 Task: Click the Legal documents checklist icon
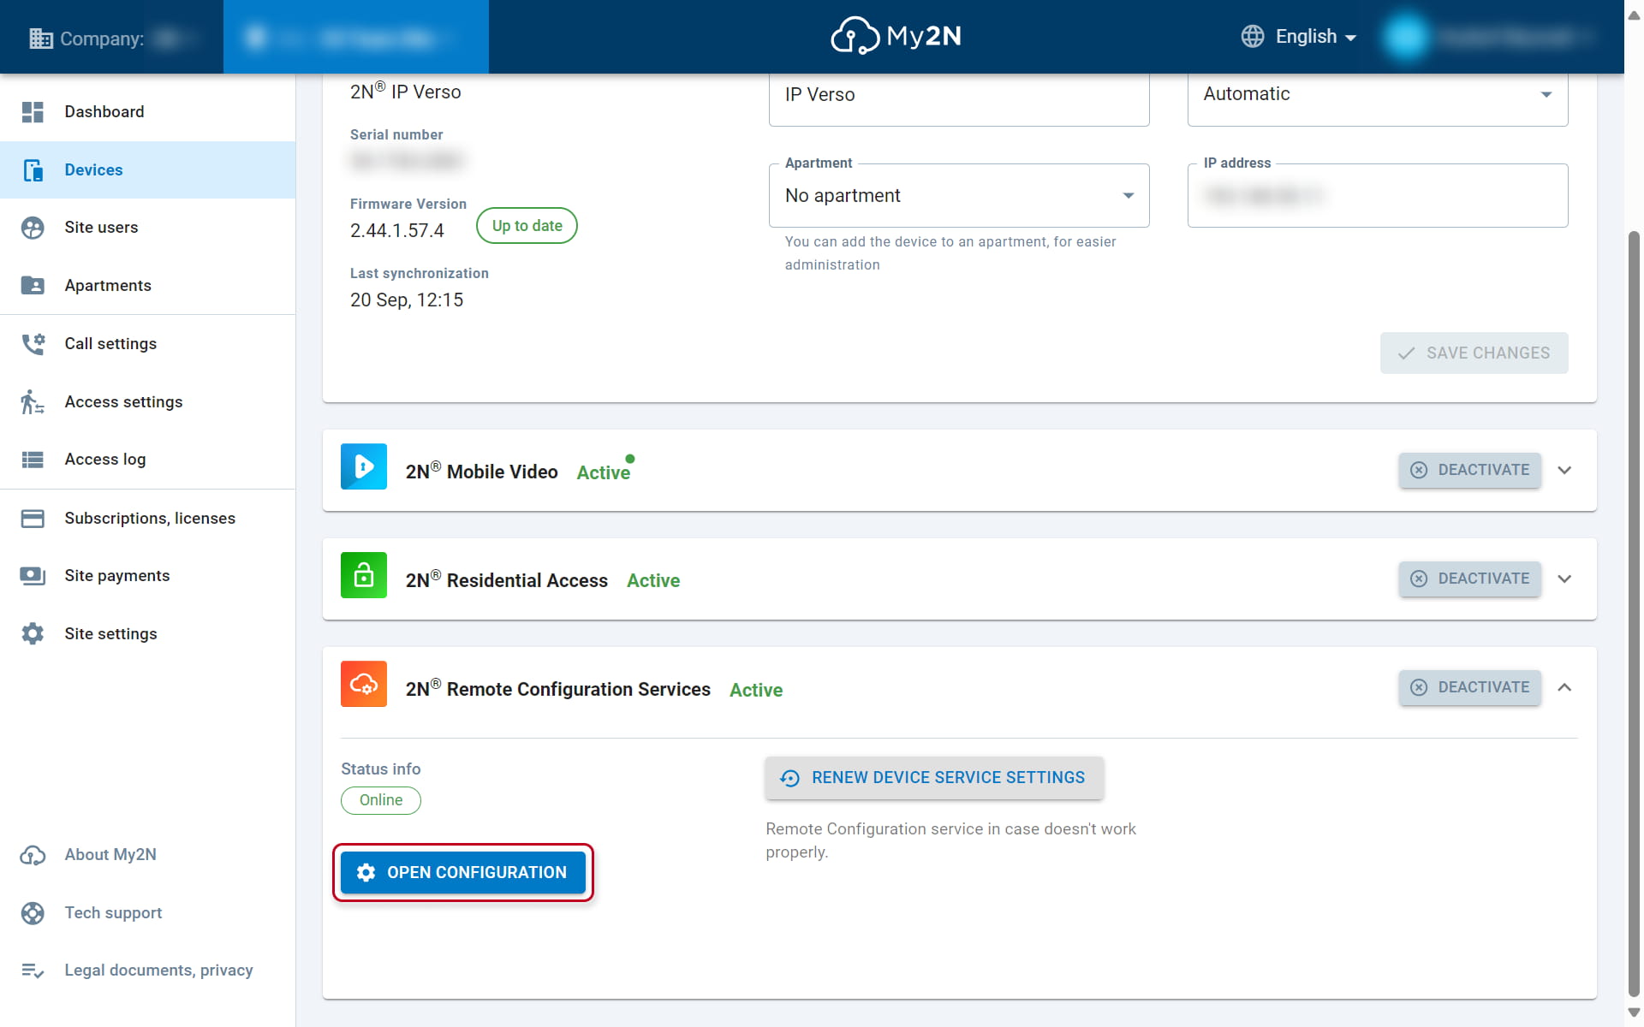coord(33,971)
